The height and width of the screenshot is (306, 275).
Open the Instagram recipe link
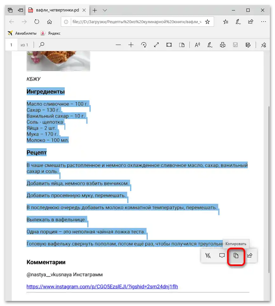[102, 287]
